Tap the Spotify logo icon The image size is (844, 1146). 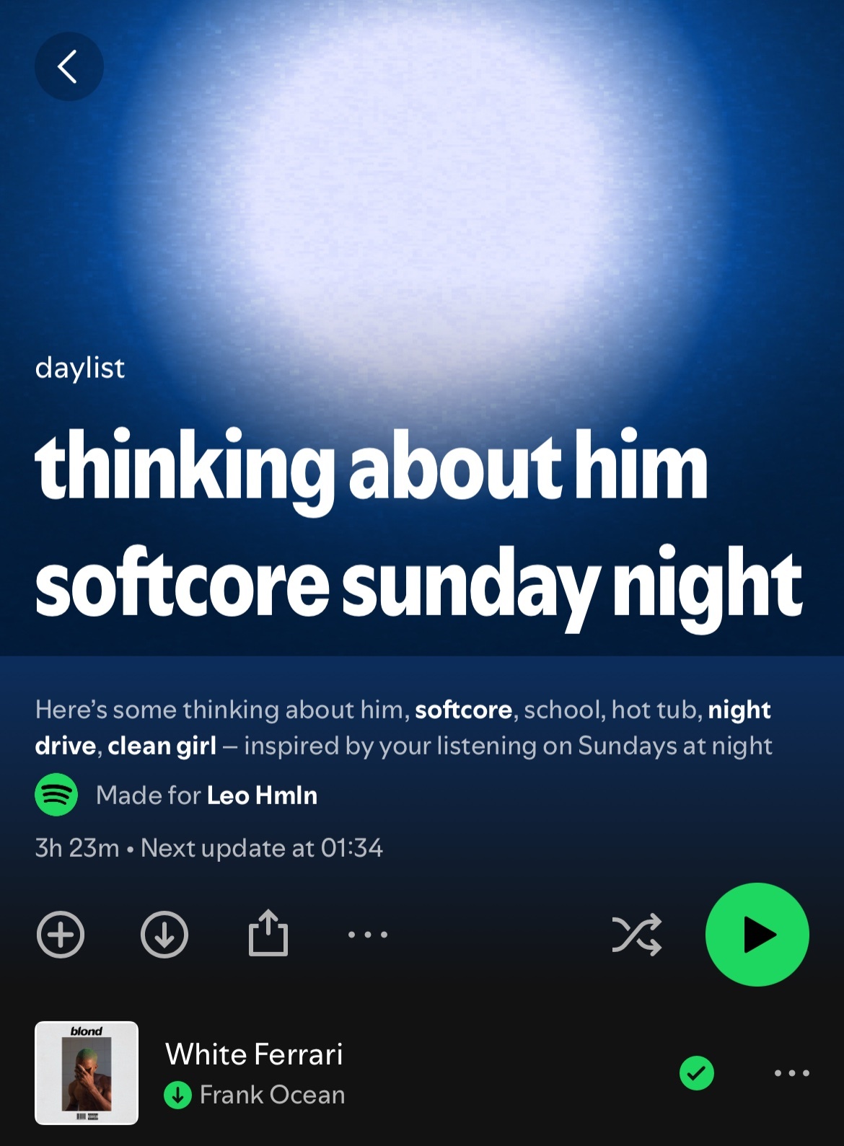tap(56, 795)
